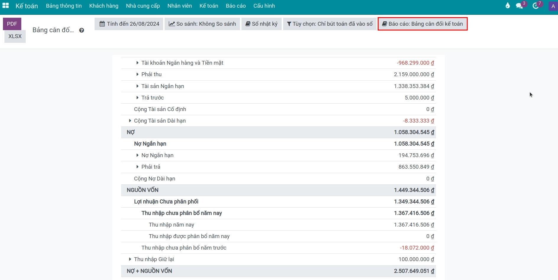Viewport: 558px width, 280px height.
Task: Click the water drop icon in top bar
Action: [508, 6]
